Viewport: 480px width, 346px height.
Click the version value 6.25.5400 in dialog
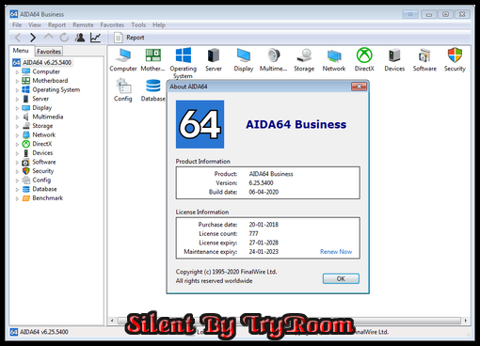click(261, 183)
